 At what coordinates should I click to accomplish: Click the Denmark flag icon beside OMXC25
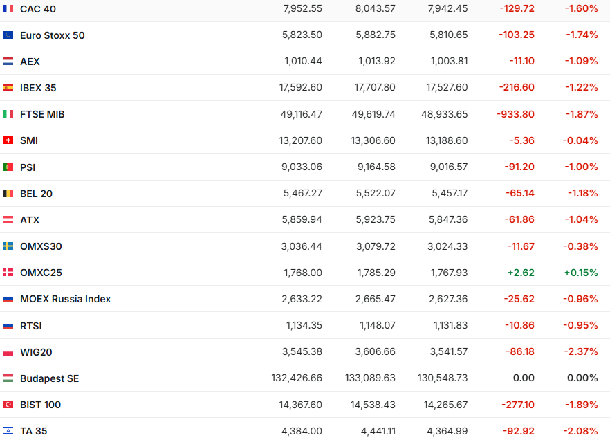coord(8,273)
